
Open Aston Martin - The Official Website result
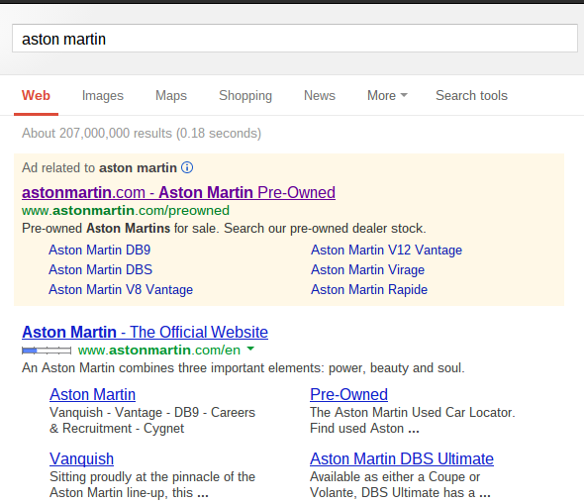point(145,333)
